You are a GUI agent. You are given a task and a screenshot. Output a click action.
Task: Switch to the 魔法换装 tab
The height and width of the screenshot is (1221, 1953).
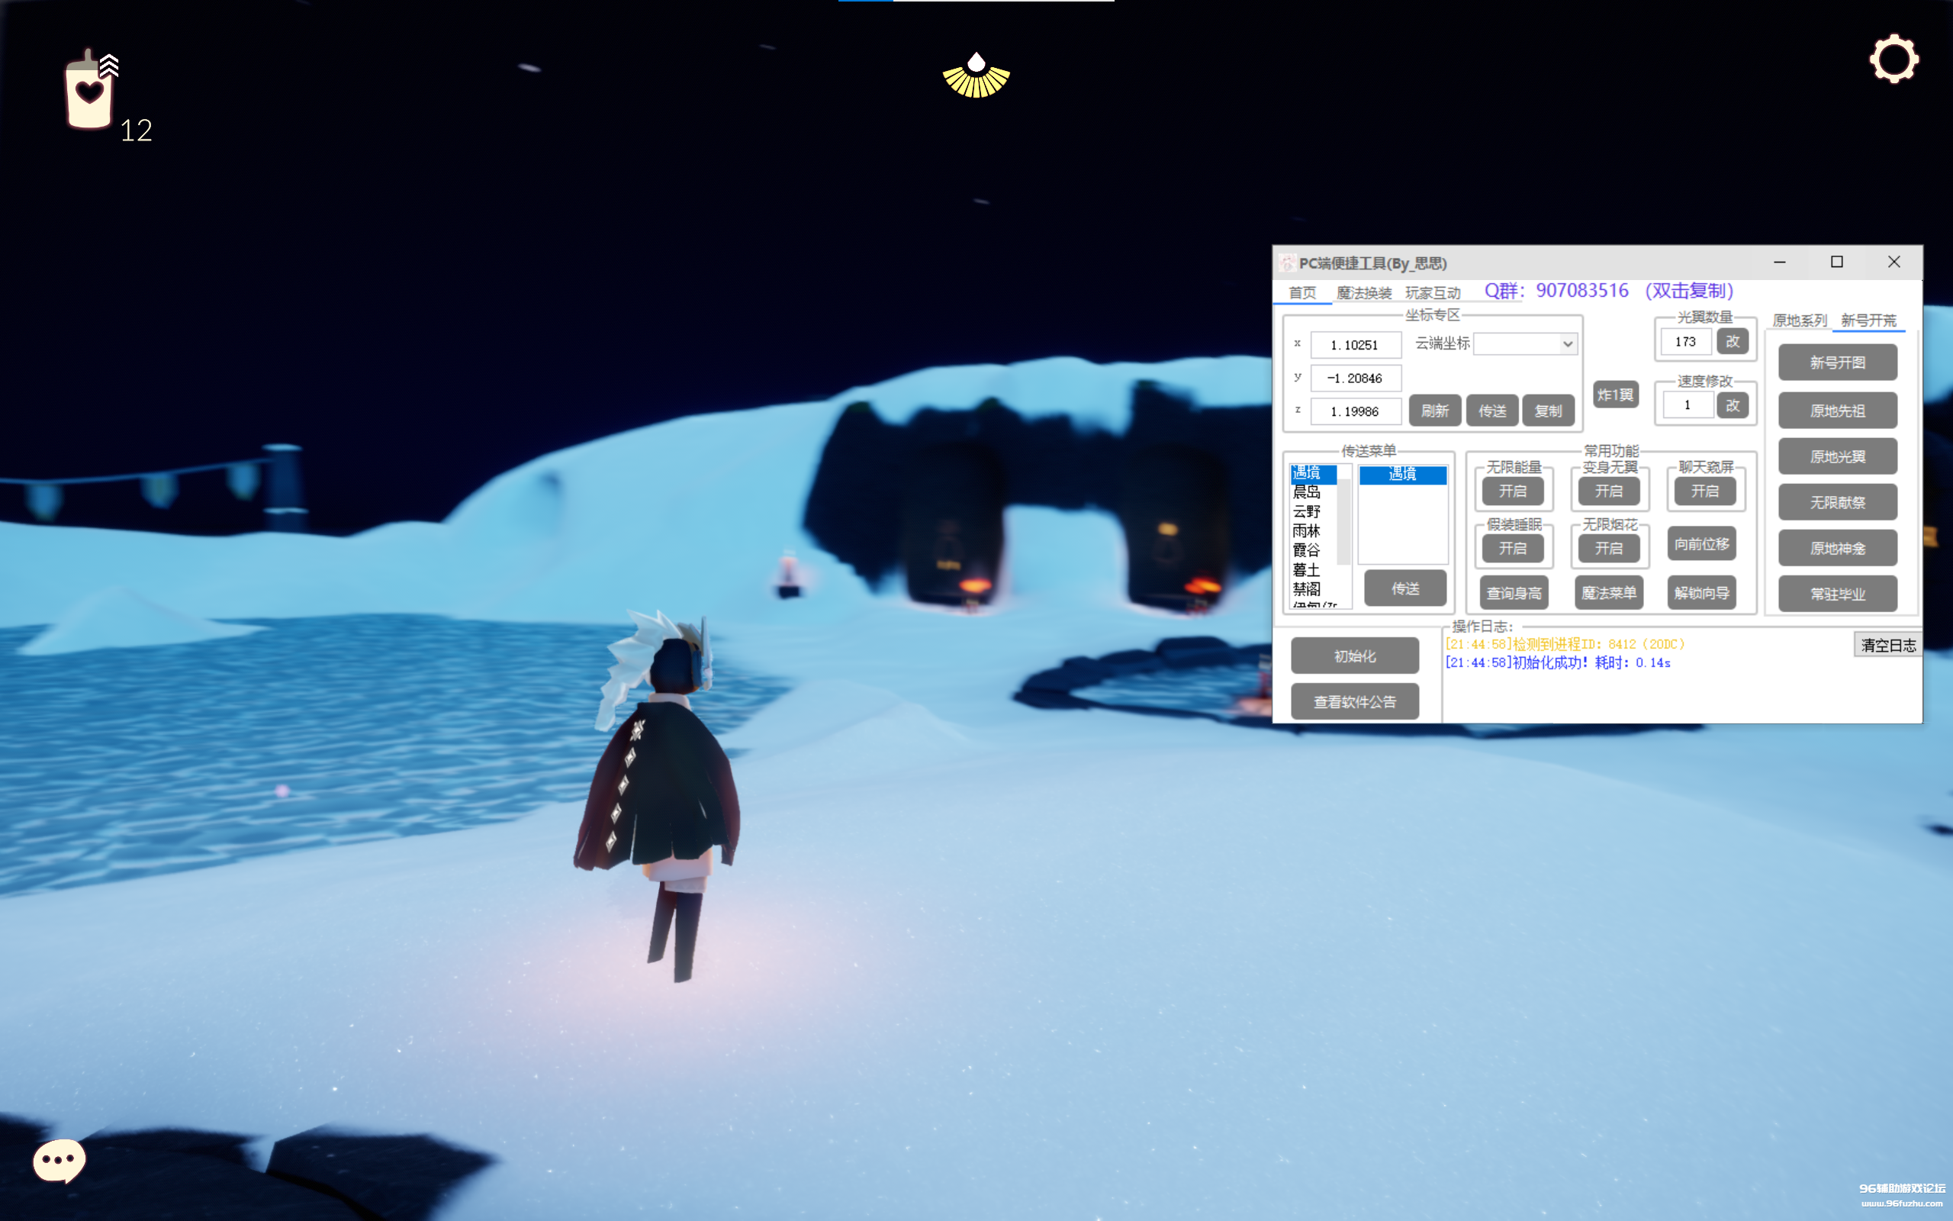pos(1364,293)
